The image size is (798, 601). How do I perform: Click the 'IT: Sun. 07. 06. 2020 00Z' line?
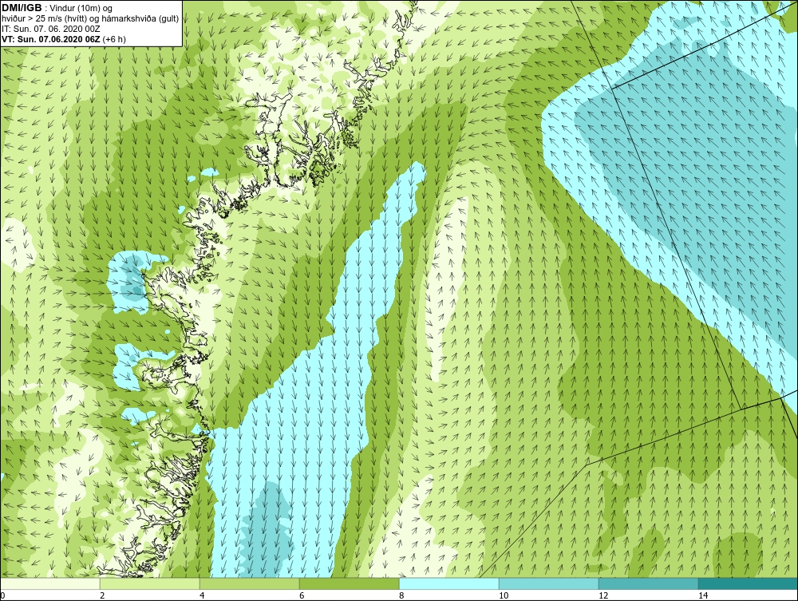(x=51, y=29)
